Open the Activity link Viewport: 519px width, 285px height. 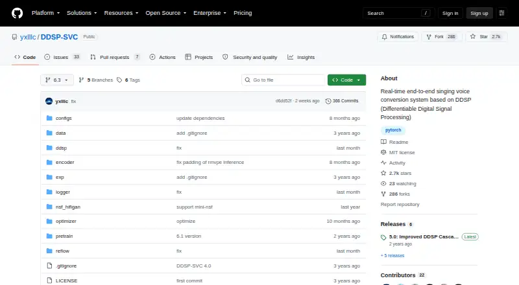click(393, 163)
